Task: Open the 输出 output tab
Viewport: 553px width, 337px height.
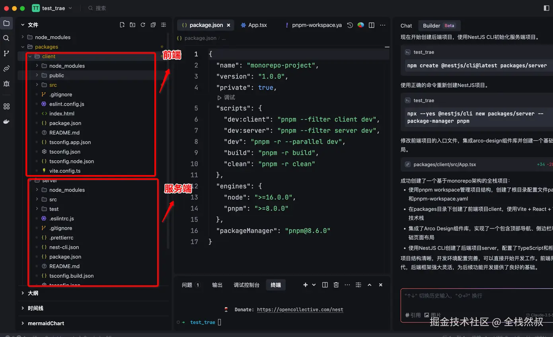Action: point(217,285)
